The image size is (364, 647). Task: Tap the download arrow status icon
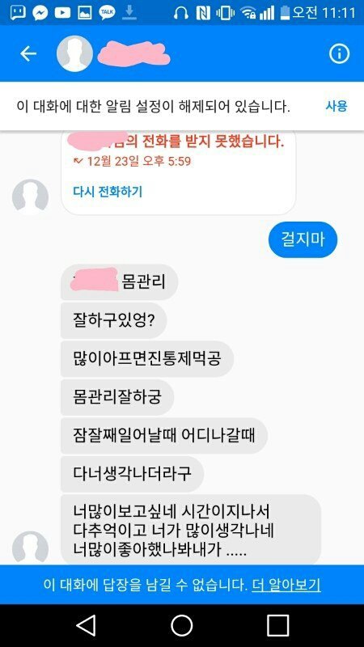point(129,13)
